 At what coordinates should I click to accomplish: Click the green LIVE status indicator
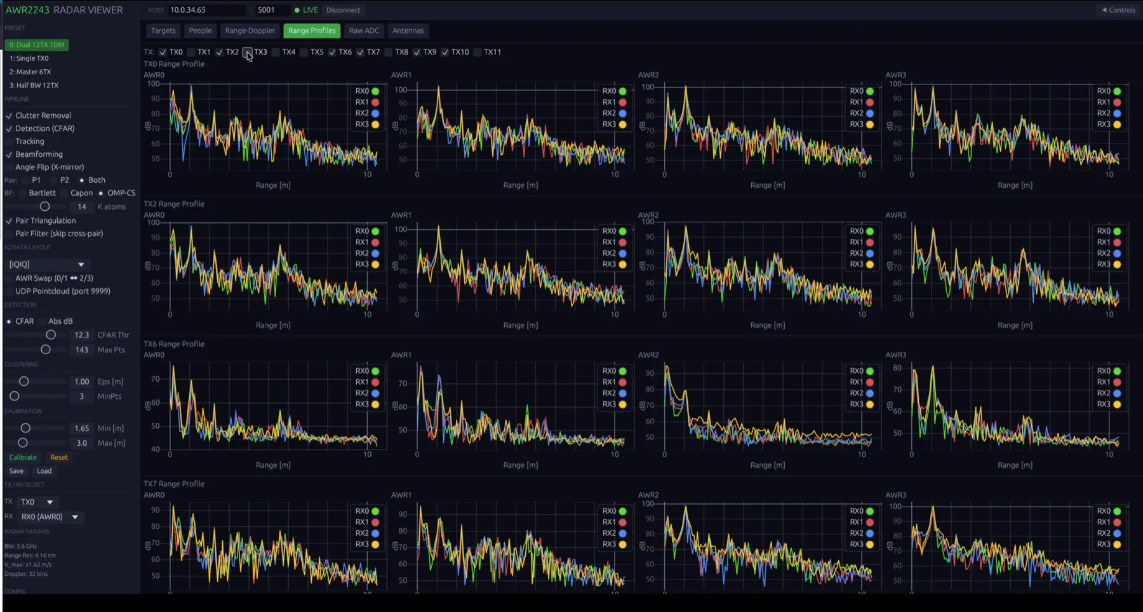pos(306,10)
